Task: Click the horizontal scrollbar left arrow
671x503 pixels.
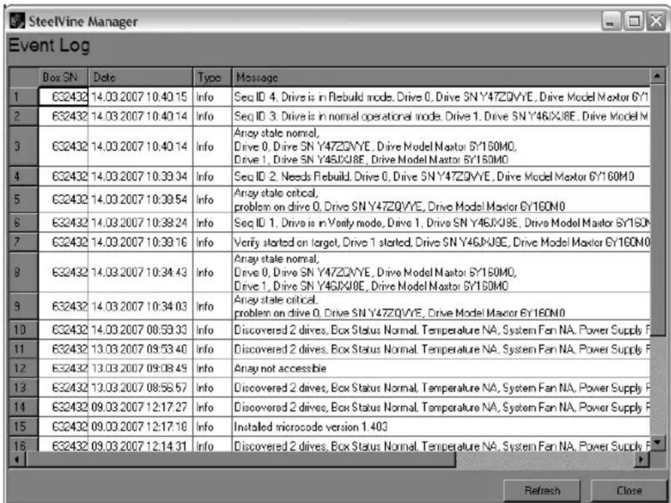Action: [x=17, y=460]
